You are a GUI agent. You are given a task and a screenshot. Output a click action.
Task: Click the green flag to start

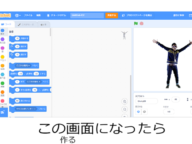pos(136,24)
